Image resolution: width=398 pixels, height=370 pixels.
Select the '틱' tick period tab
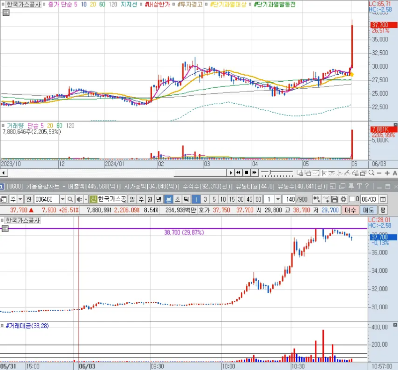[x=186, y=199]
